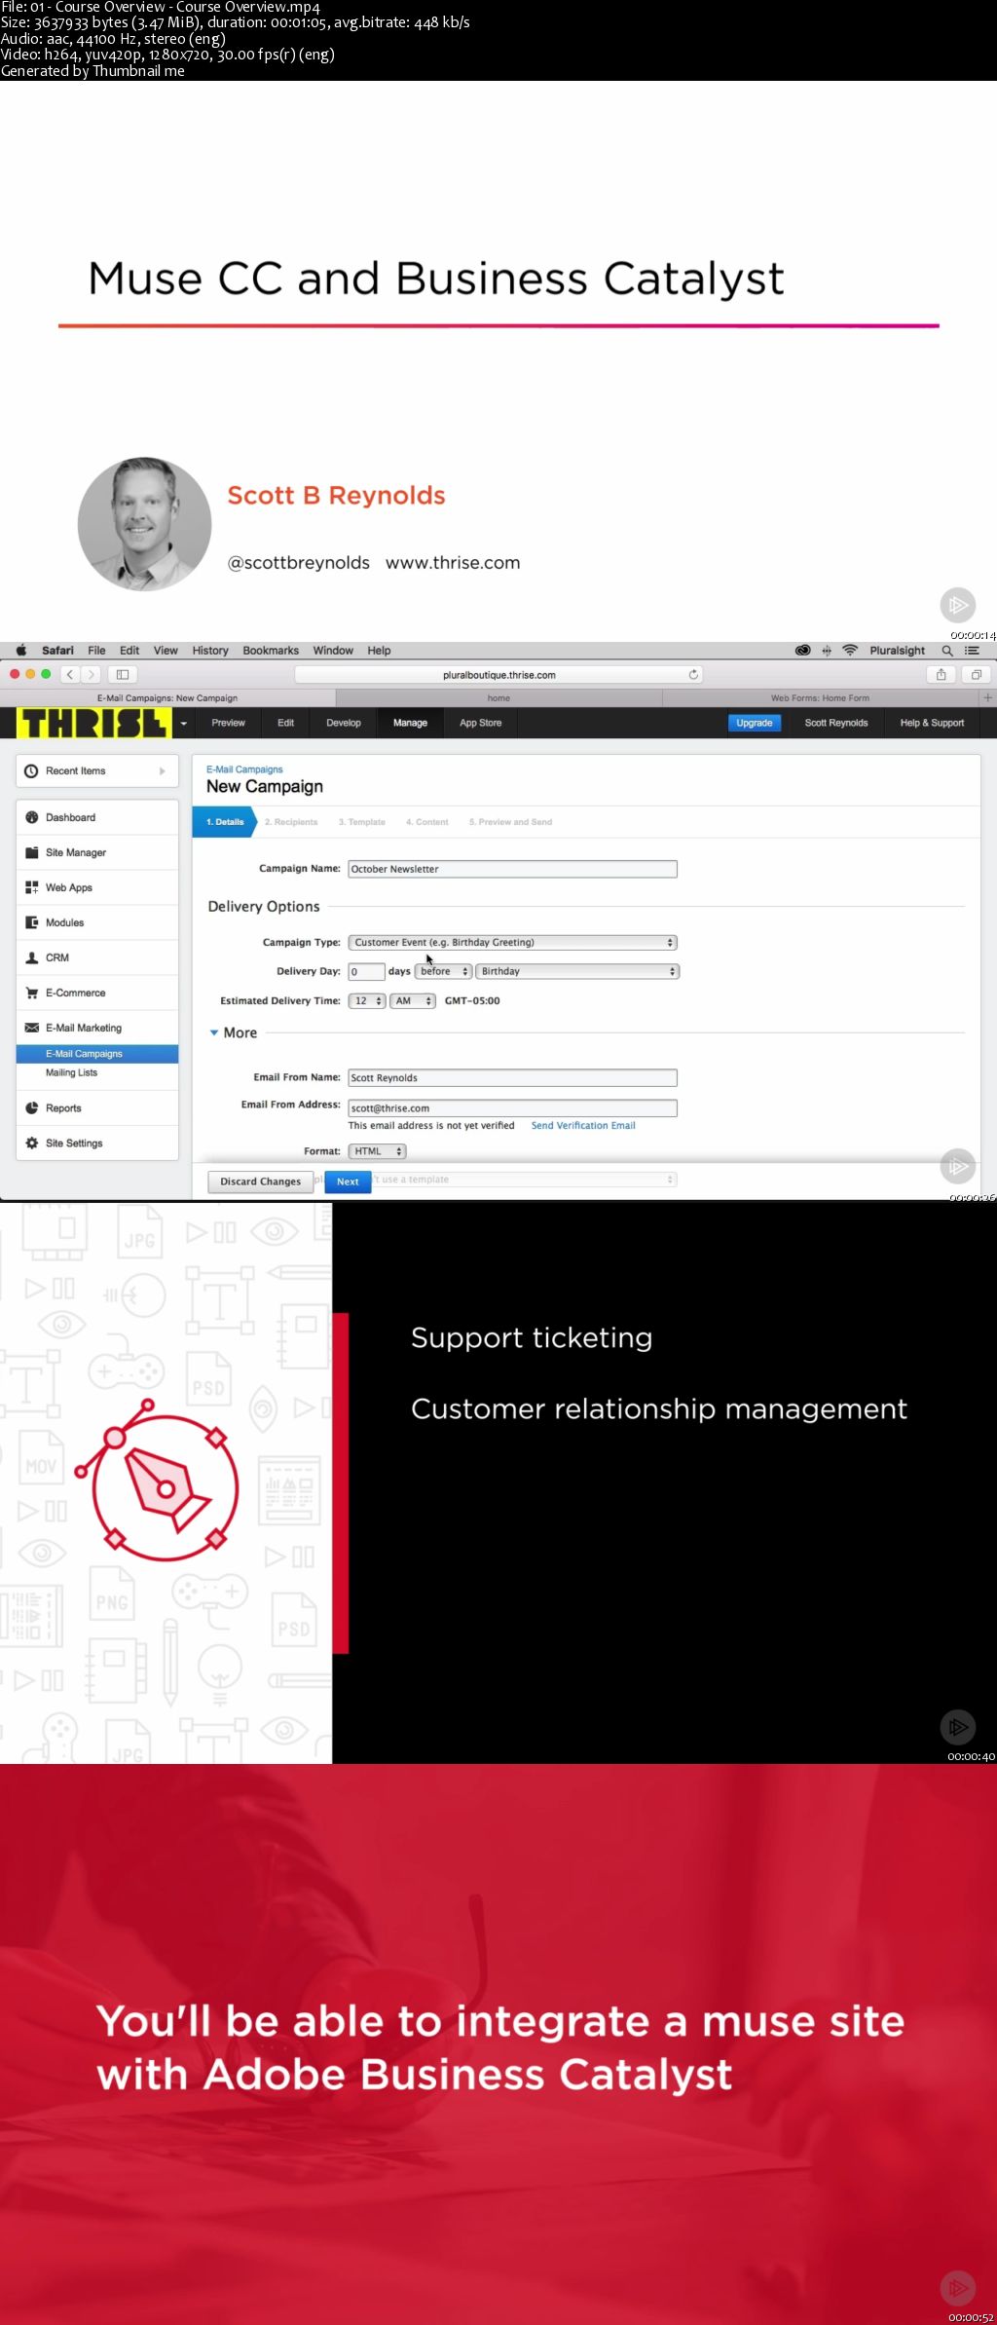Open Web Apps in the sidebar

point(97,887)
